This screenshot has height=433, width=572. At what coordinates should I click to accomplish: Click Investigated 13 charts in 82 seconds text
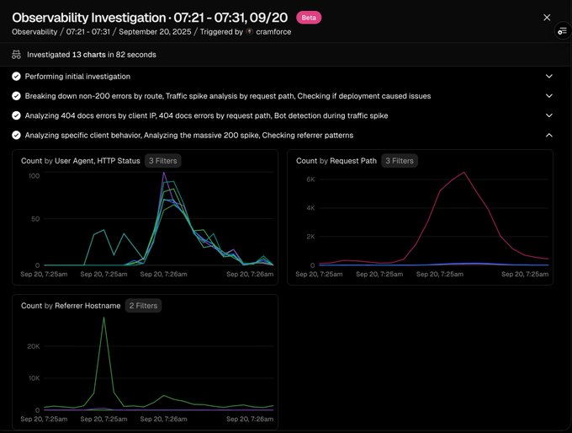[92, 55]
